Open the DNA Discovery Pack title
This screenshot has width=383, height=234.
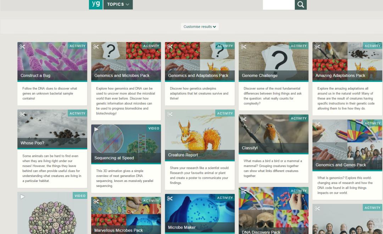click(x=261, y=232)
